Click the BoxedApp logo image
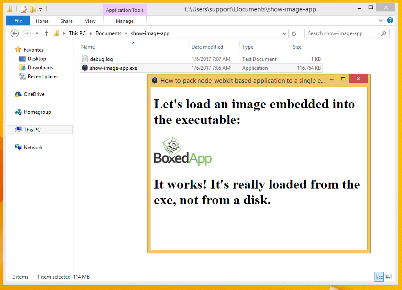 click(183, 151)
